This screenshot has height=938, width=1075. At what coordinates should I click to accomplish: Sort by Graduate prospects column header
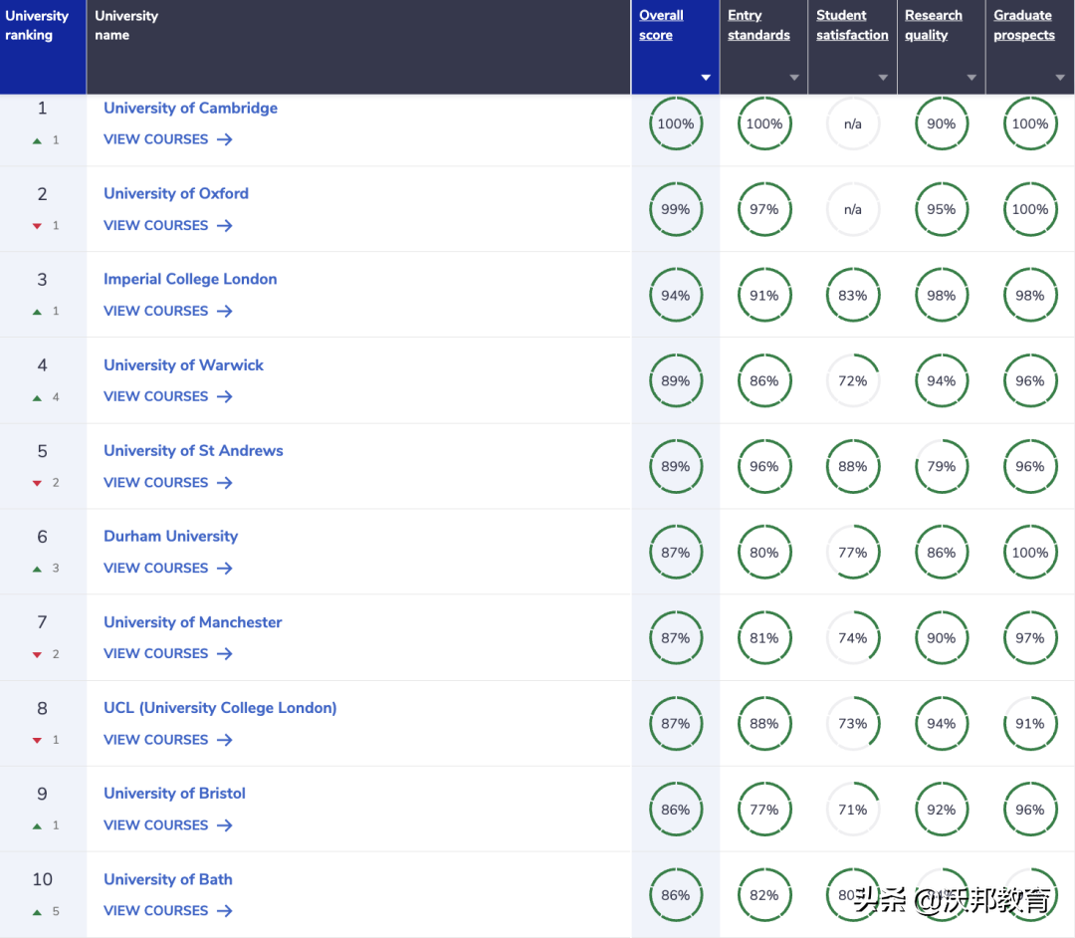point(1024,25)
